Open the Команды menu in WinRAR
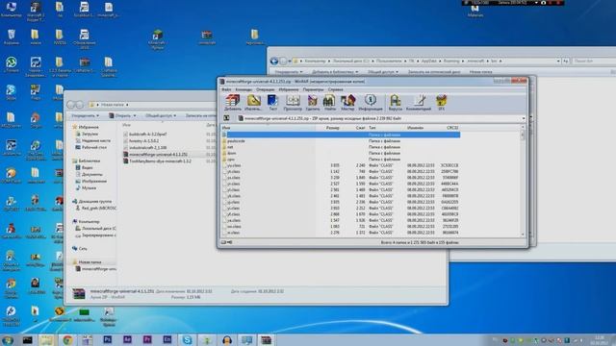The image size is (616, 346). pyautogui.click(x=244, y=89)
